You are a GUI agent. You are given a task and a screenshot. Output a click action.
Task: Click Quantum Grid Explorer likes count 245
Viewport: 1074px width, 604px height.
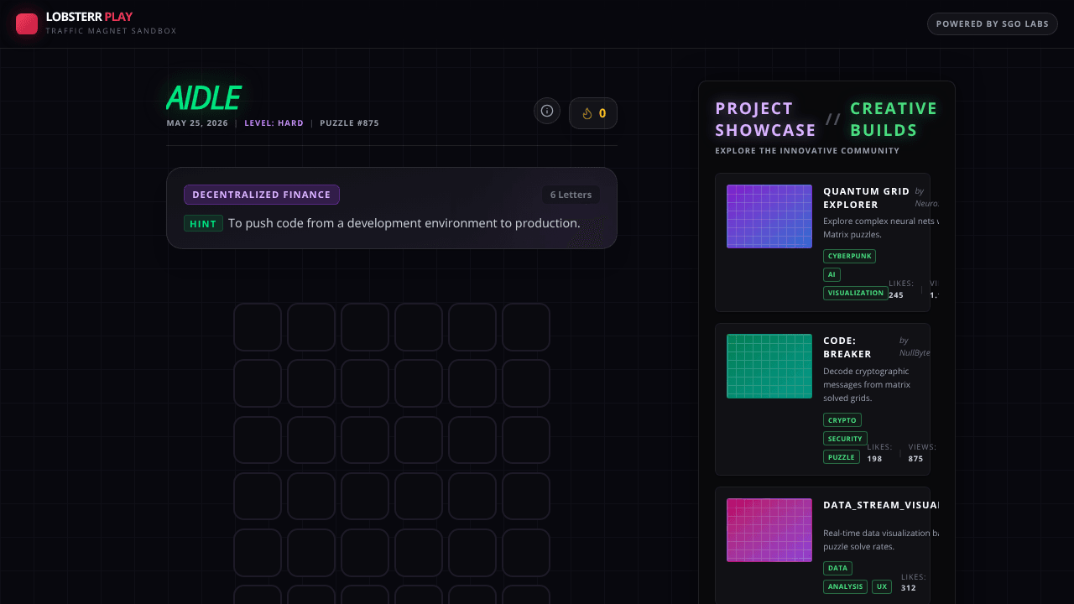coord(896,295)
